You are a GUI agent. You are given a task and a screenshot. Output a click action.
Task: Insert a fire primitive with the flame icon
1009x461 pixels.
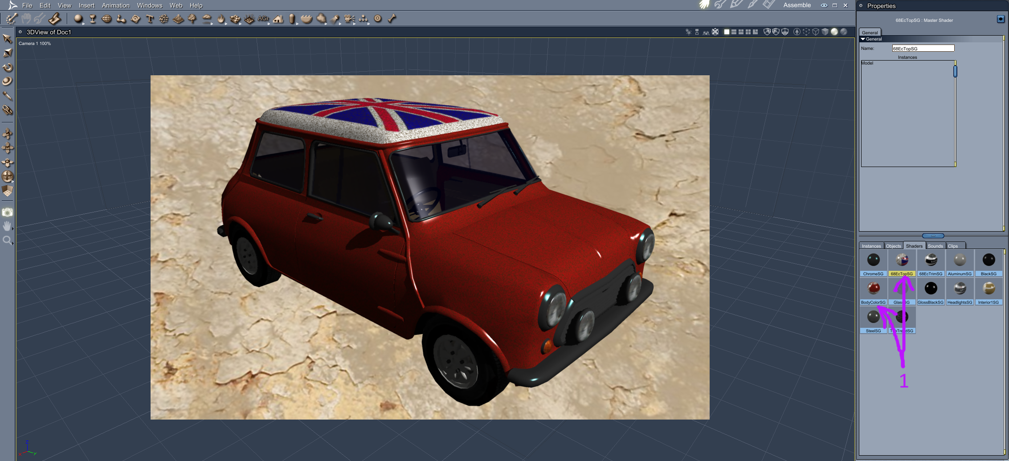click(221, 19)
